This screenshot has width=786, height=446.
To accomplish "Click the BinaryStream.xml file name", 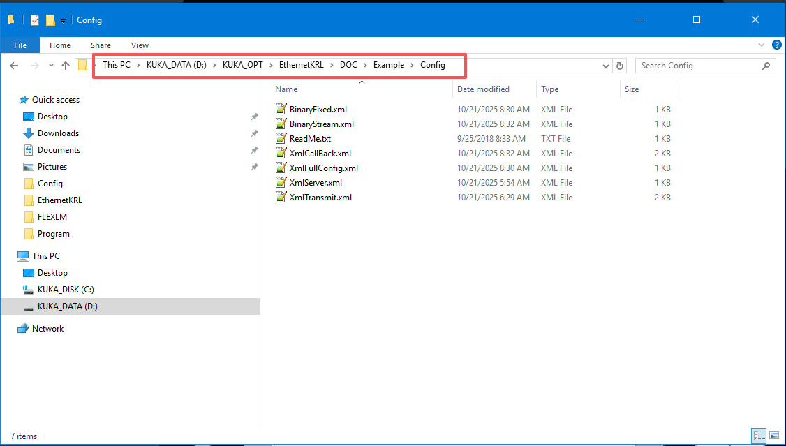I will [322, 124].
